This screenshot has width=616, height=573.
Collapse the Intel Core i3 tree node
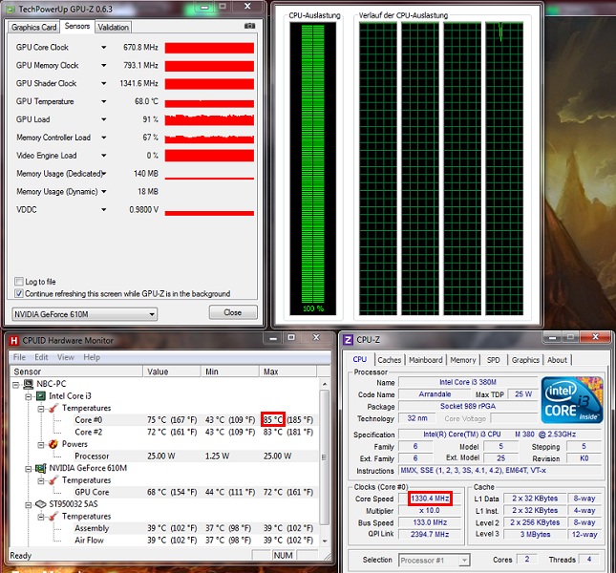click(29, 397)
